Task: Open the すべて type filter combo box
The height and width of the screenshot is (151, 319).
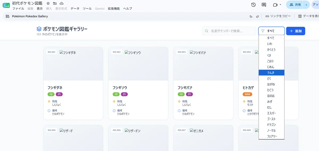Action: coord(271,31)
